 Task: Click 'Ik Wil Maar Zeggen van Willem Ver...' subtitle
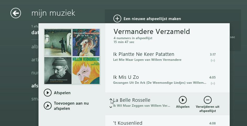(142, 106)
